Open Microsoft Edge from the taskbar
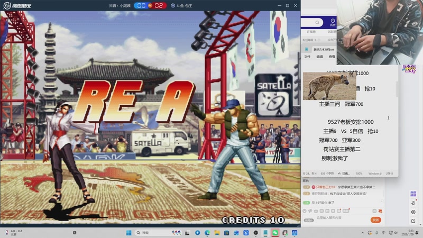The image size is (423, 238). (x=207, y=233)
